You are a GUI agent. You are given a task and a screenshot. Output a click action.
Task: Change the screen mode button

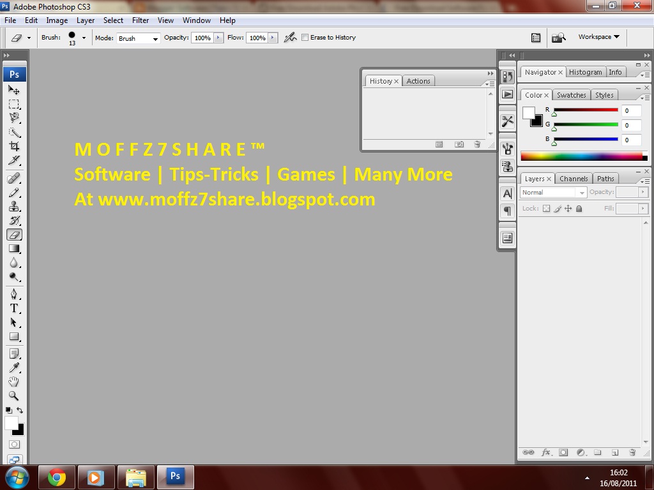click(x=14, y=459)
